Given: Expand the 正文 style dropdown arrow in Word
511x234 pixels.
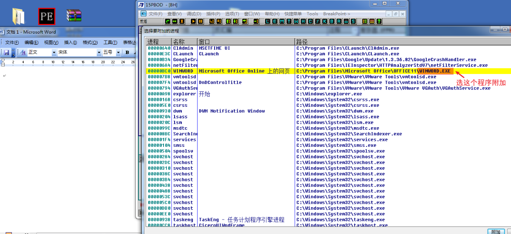Looking at the screenshot, I should click(x=54, y=52).
